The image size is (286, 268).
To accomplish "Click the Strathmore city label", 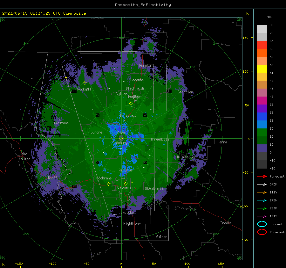I will point(154,189).
